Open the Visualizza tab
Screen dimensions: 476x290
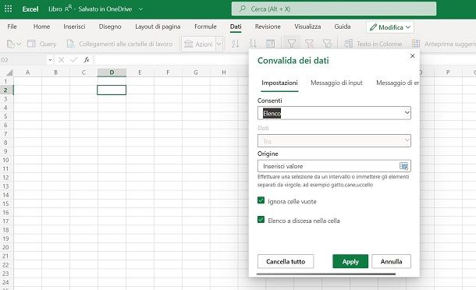click(x=307, y=27)
